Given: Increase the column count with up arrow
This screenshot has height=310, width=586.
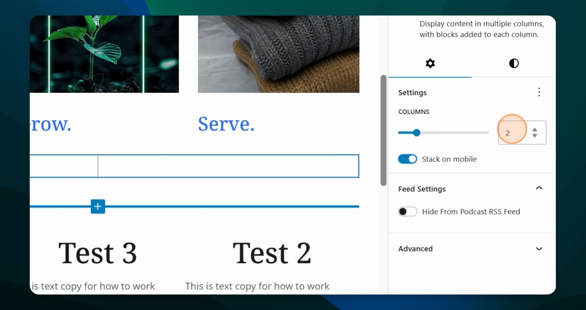Looking at the screenshot, I should 535,129.
